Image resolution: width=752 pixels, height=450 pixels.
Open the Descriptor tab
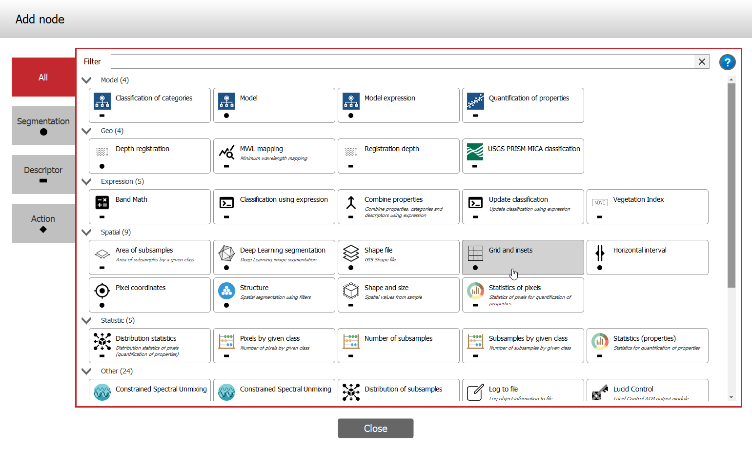[x=43, y=174]
